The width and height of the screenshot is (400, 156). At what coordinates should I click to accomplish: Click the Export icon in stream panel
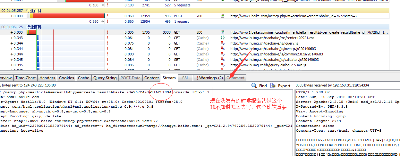click(x=273, y=86)
